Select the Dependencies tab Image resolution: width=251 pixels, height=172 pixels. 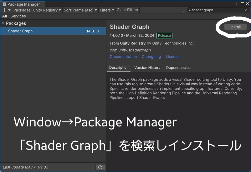point(178,68)
